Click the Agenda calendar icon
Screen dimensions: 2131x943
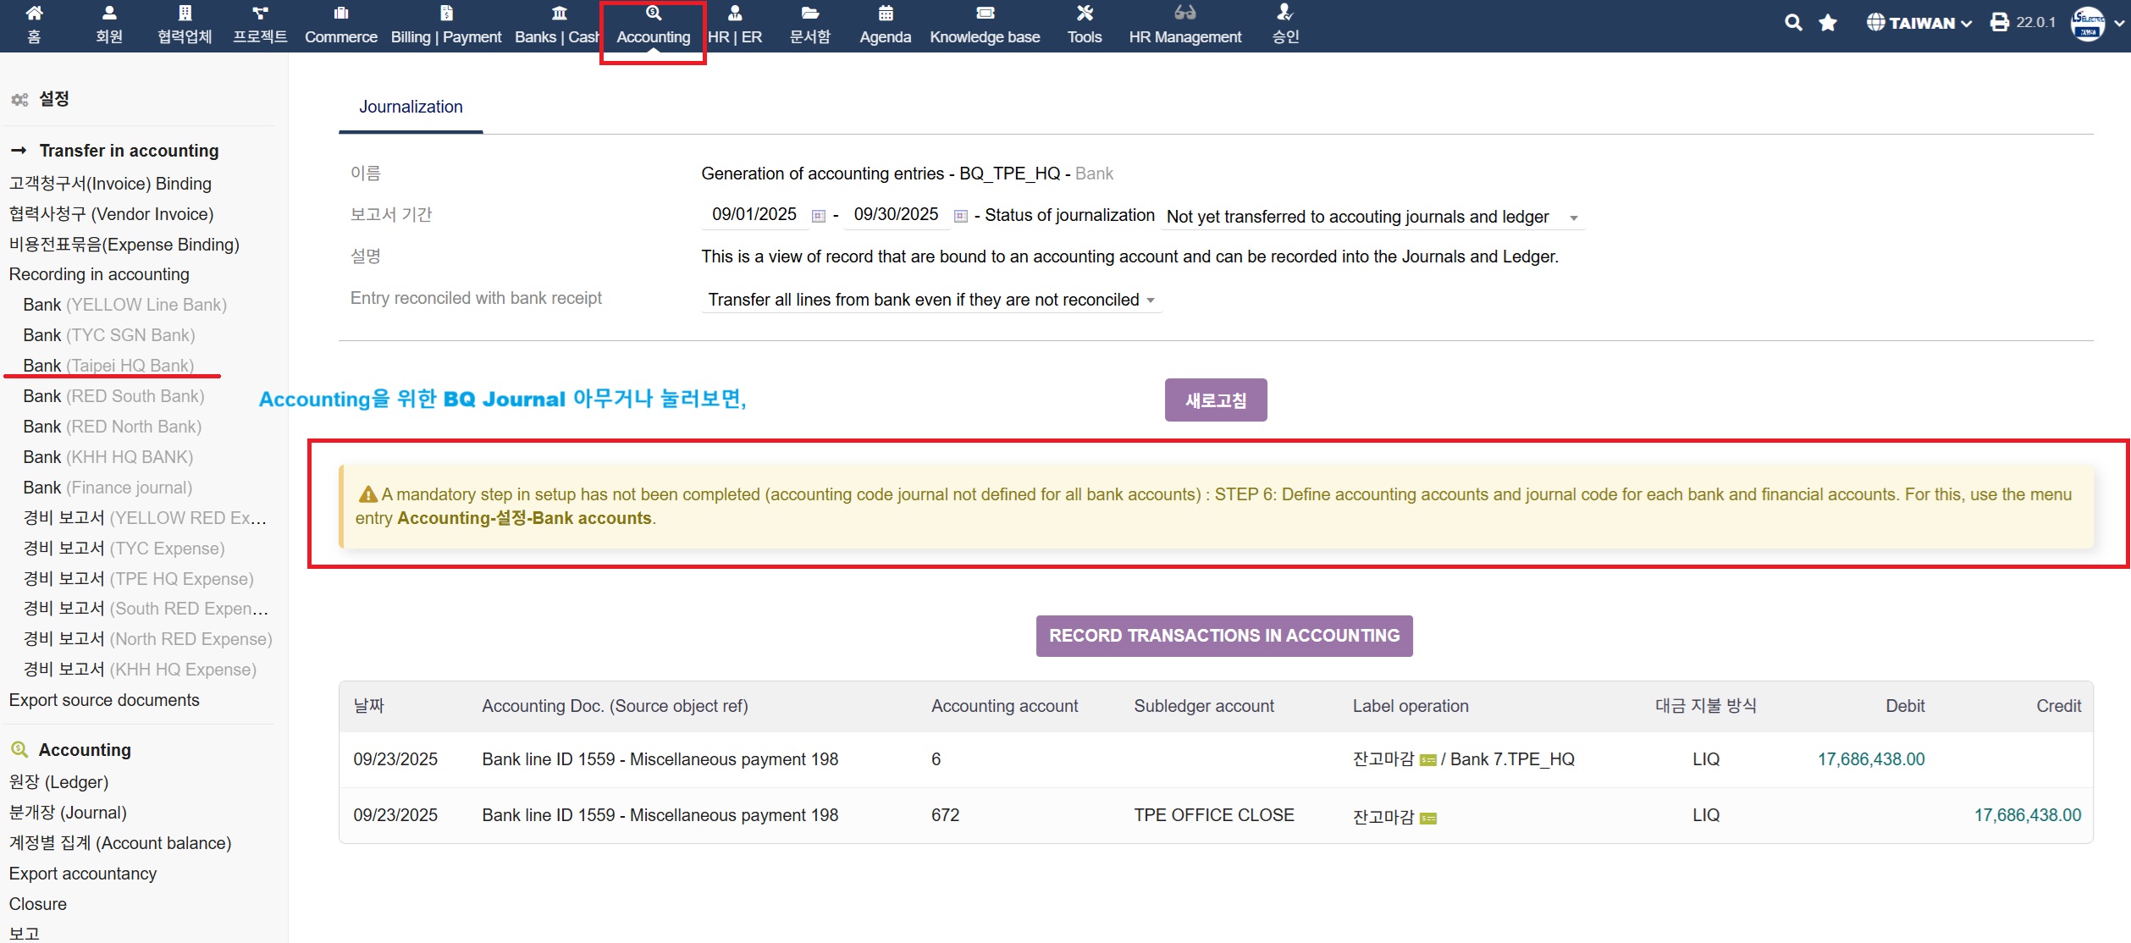click(885, 13)
